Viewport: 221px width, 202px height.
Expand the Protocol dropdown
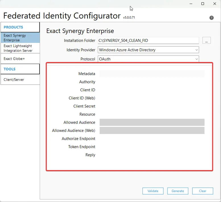[x=148, y=59]
